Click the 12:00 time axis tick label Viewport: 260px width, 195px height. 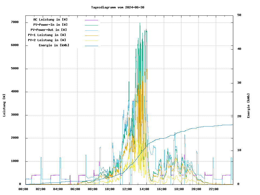coord(127,189)
